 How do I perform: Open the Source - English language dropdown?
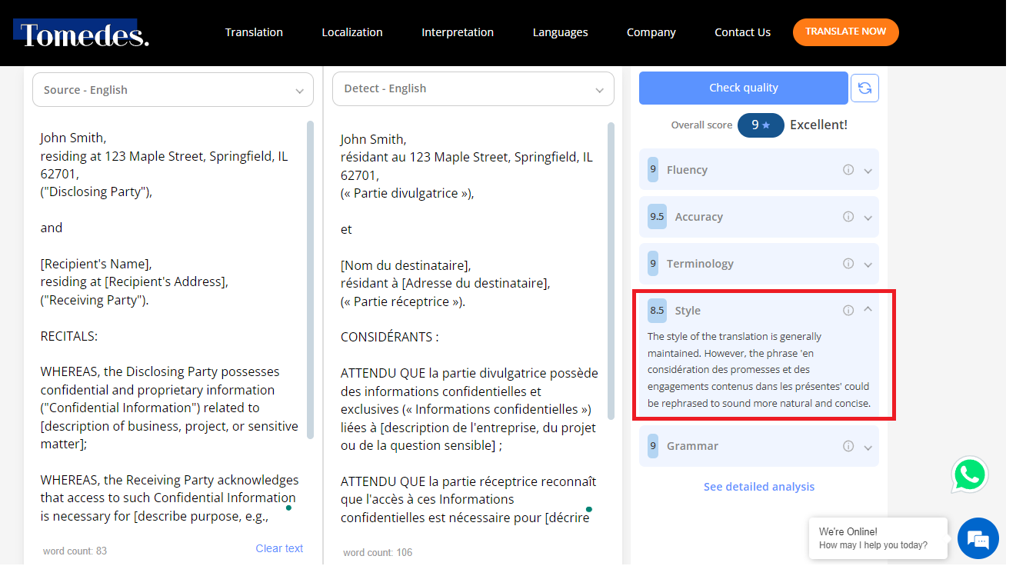click(173, 90)
